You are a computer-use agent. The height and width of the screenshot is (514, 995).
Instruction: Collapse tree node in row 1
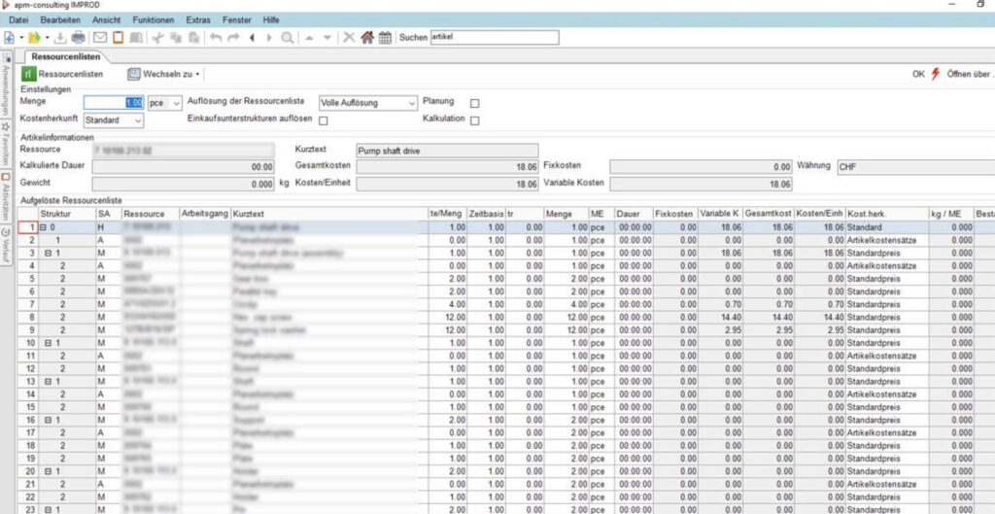[x=43, y=227]
